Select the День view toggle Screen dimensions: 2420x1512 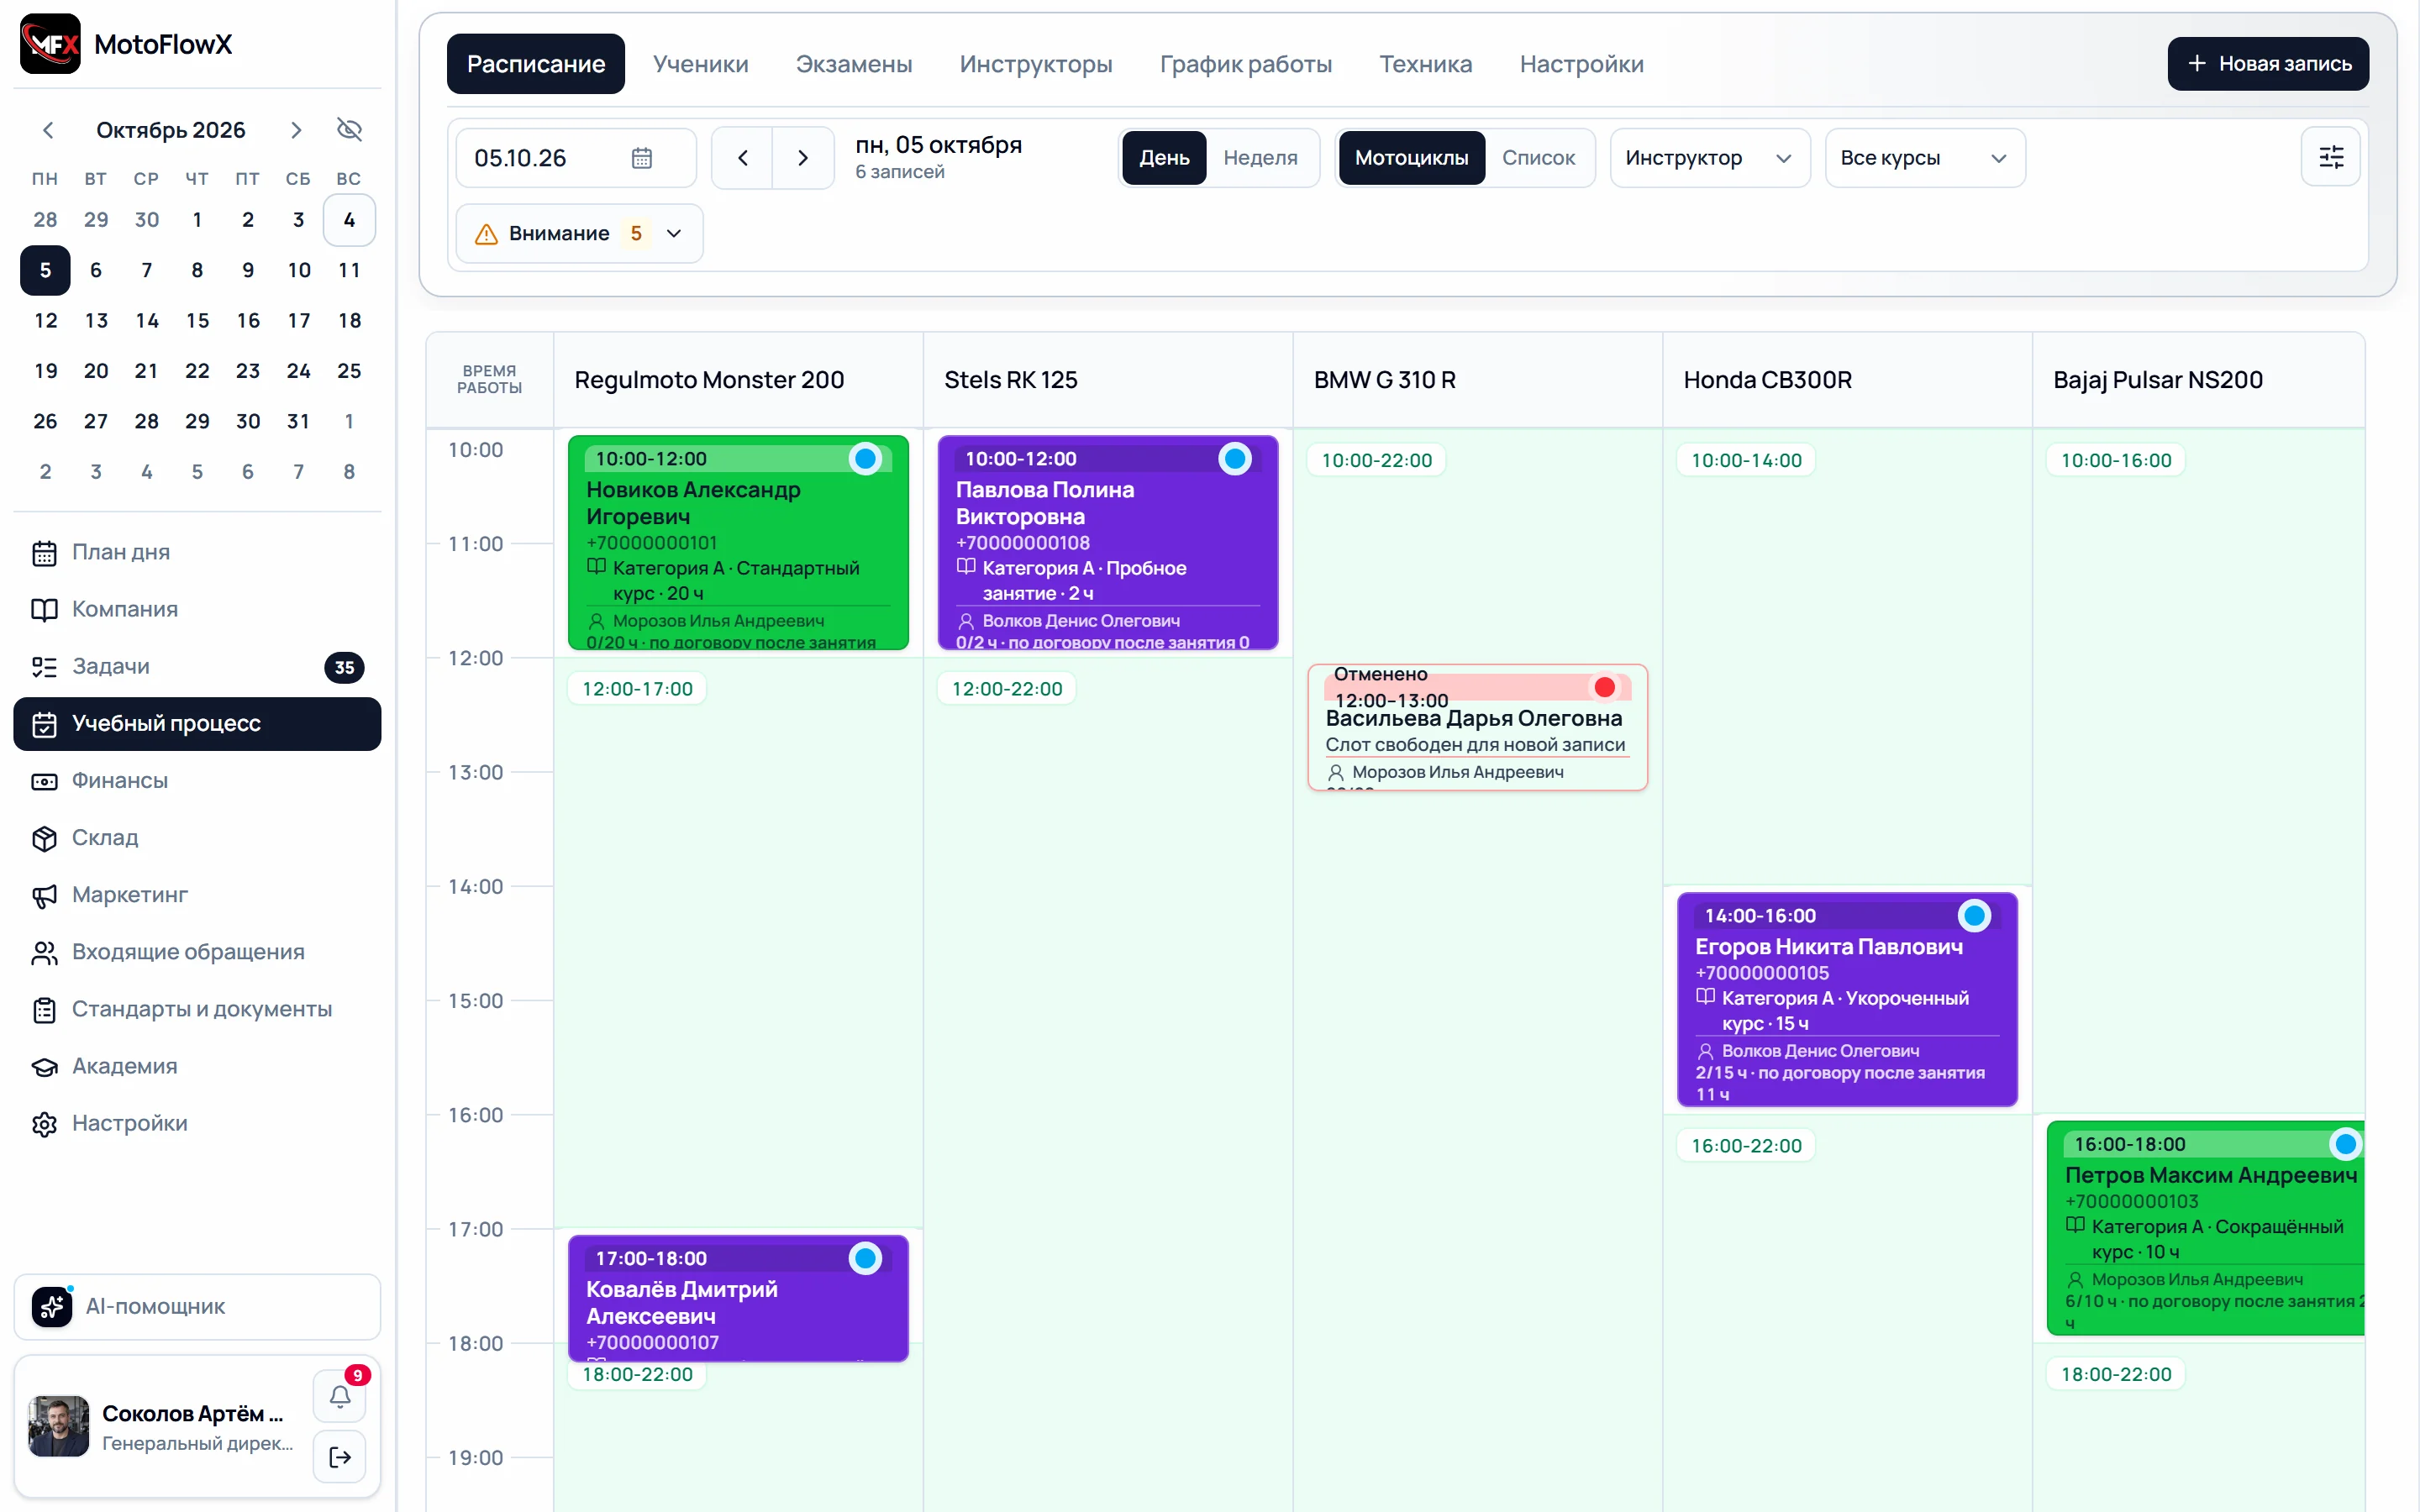[x=1164, y=158]
